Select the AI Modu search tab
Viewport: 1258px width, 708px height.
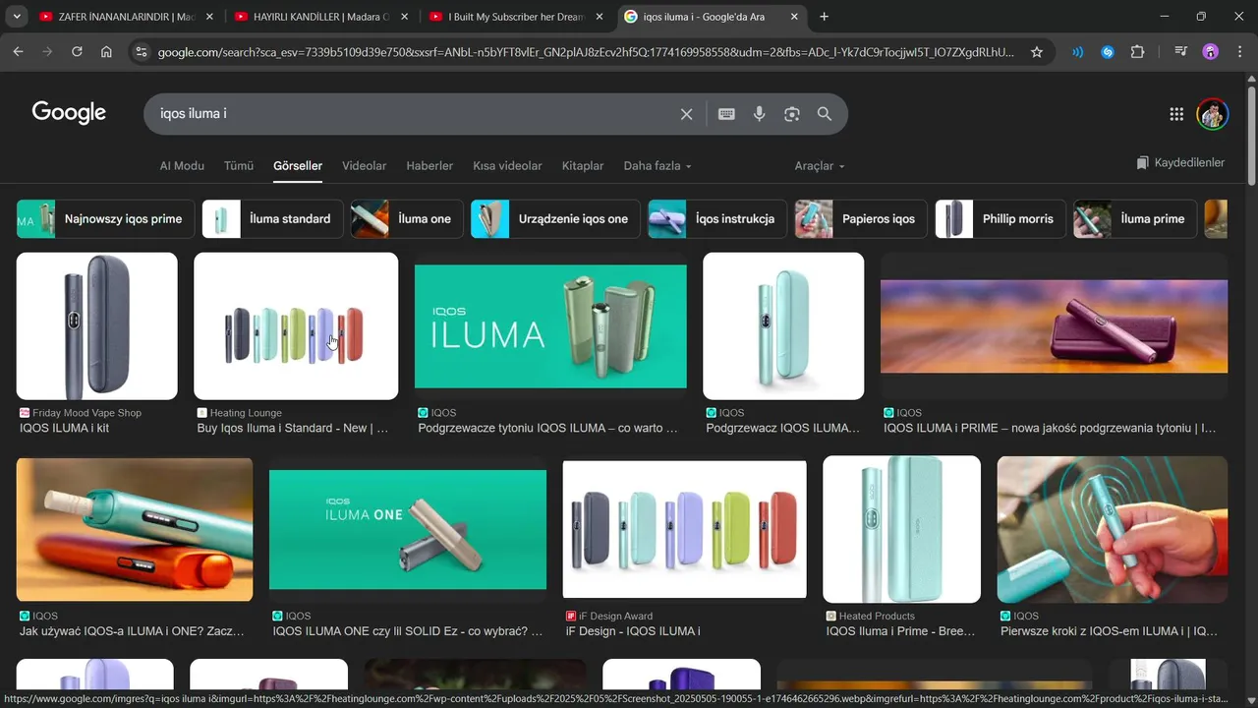point(182,166)
